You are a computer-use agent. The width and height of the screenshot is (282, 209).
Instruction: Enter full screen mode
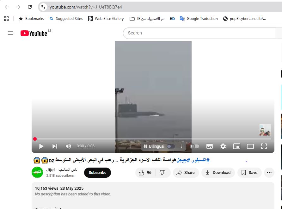point(264,146)
